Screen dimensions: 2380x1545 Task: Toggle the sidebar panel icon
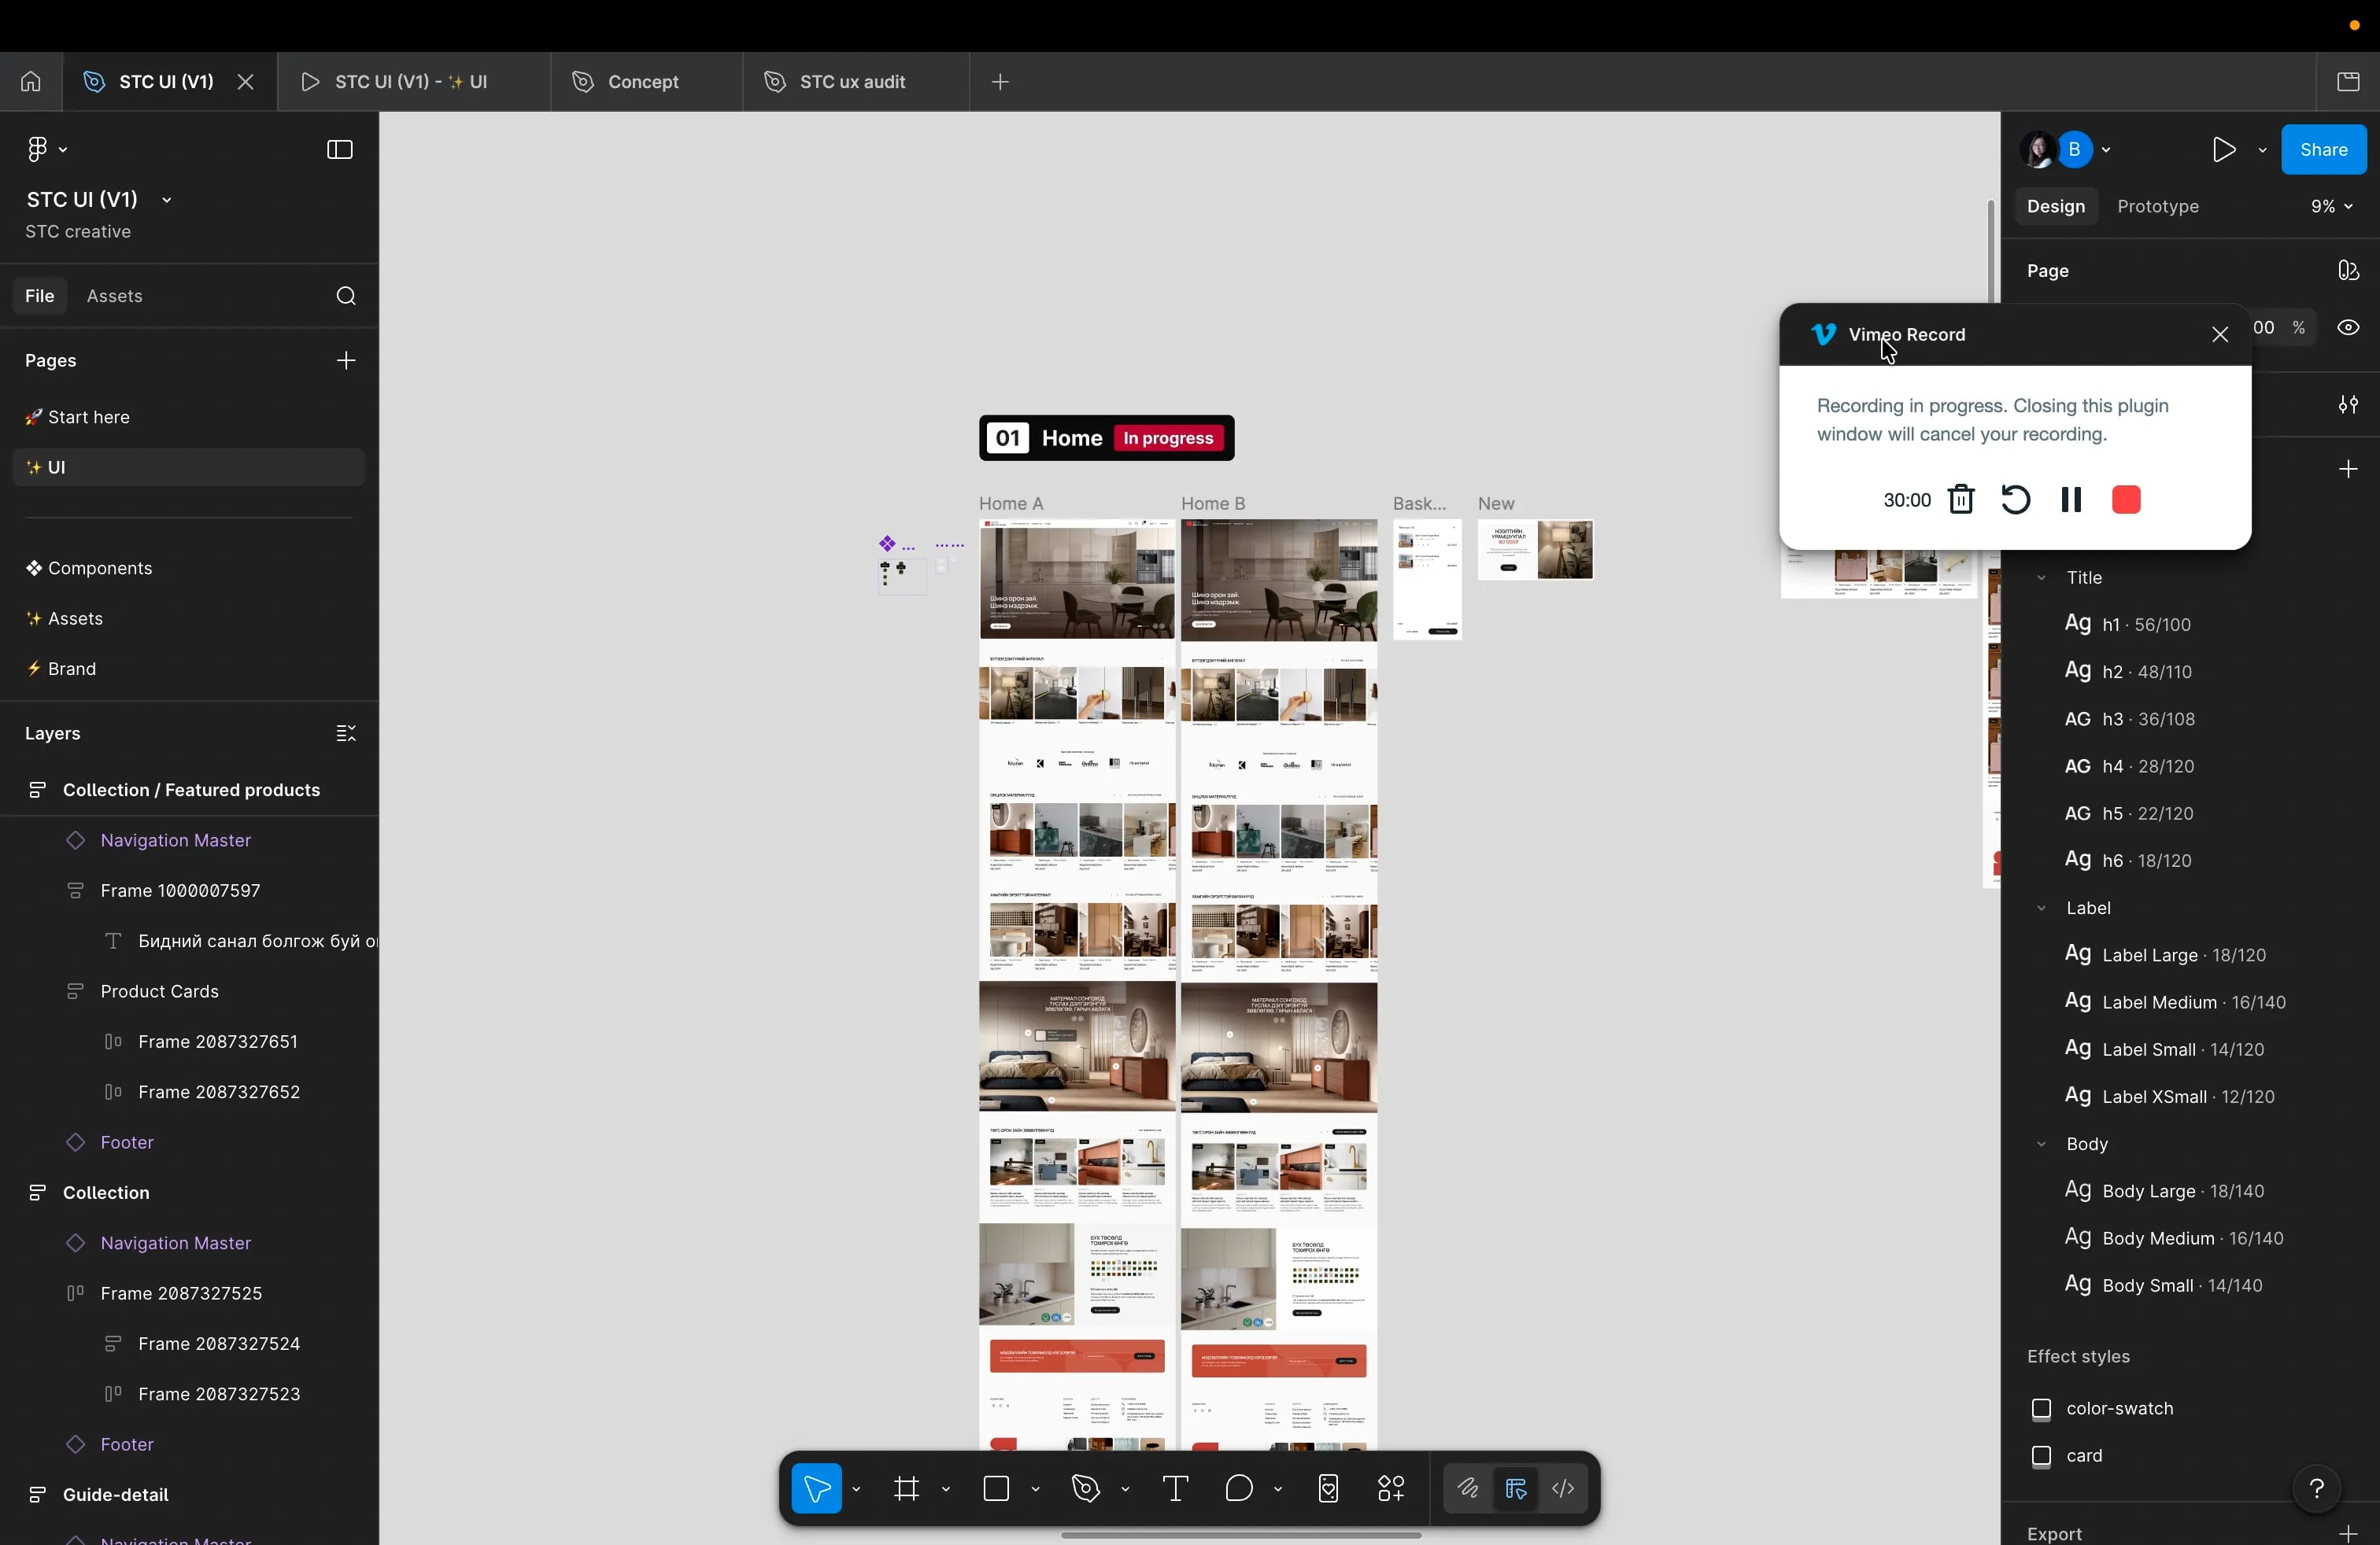tap(340, 150)
